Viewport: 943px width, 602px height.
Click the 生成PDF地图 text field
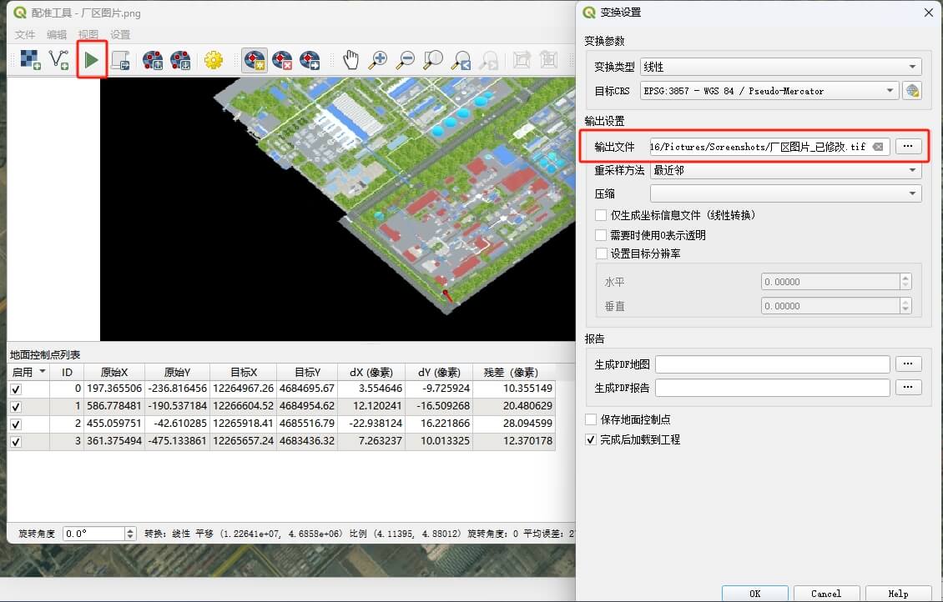(772, 364)
